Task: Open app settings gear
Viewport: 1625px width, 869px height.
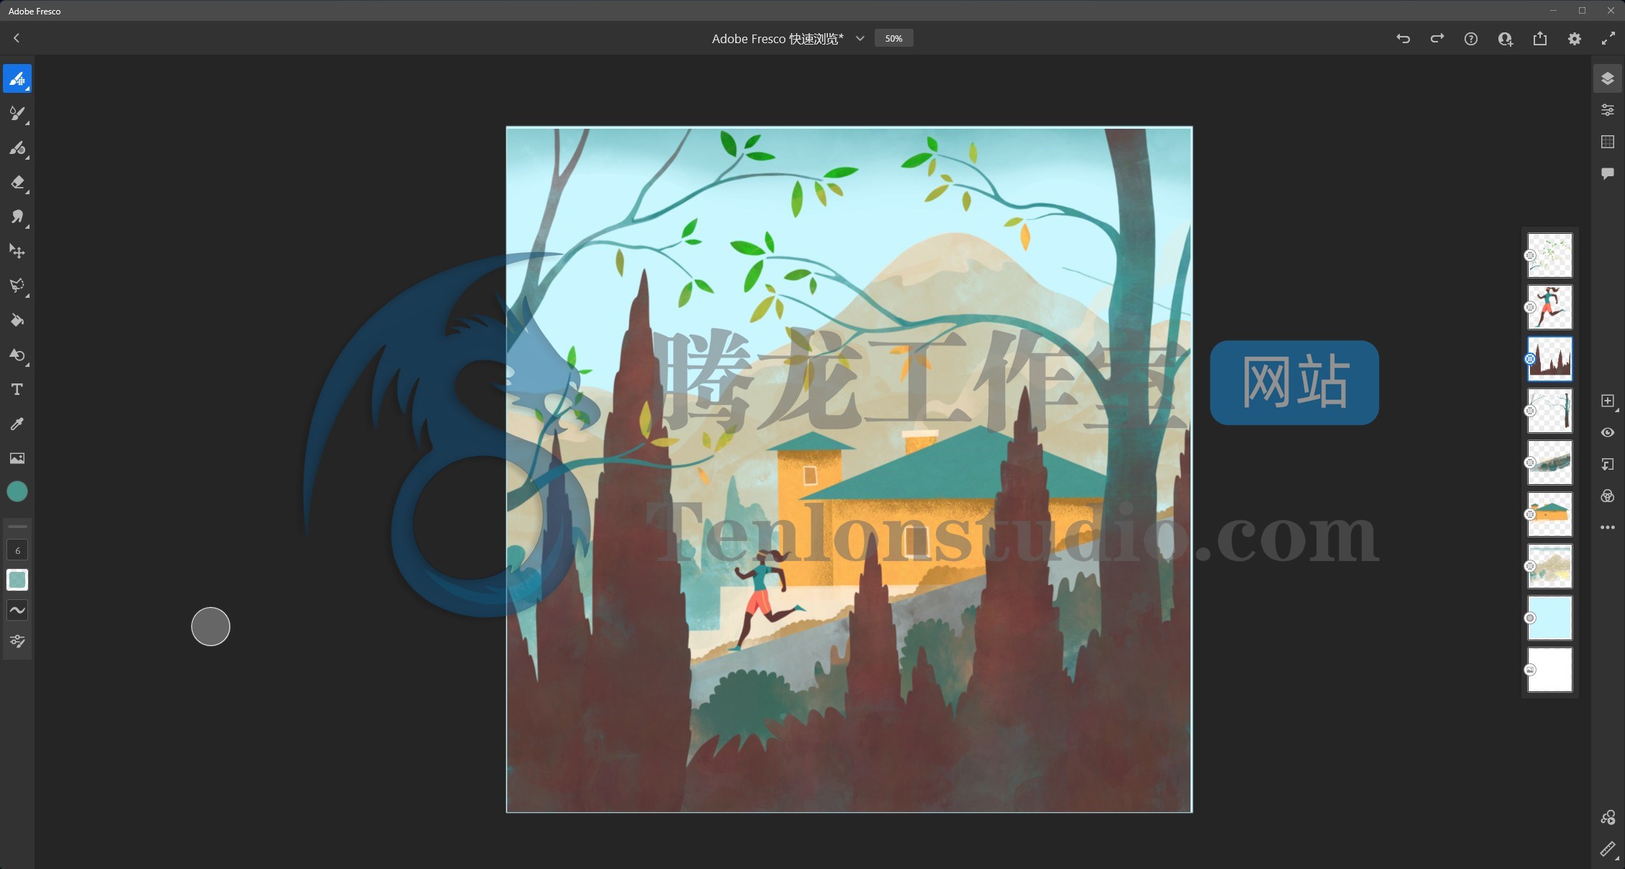Action: [x=1575, y=39]
